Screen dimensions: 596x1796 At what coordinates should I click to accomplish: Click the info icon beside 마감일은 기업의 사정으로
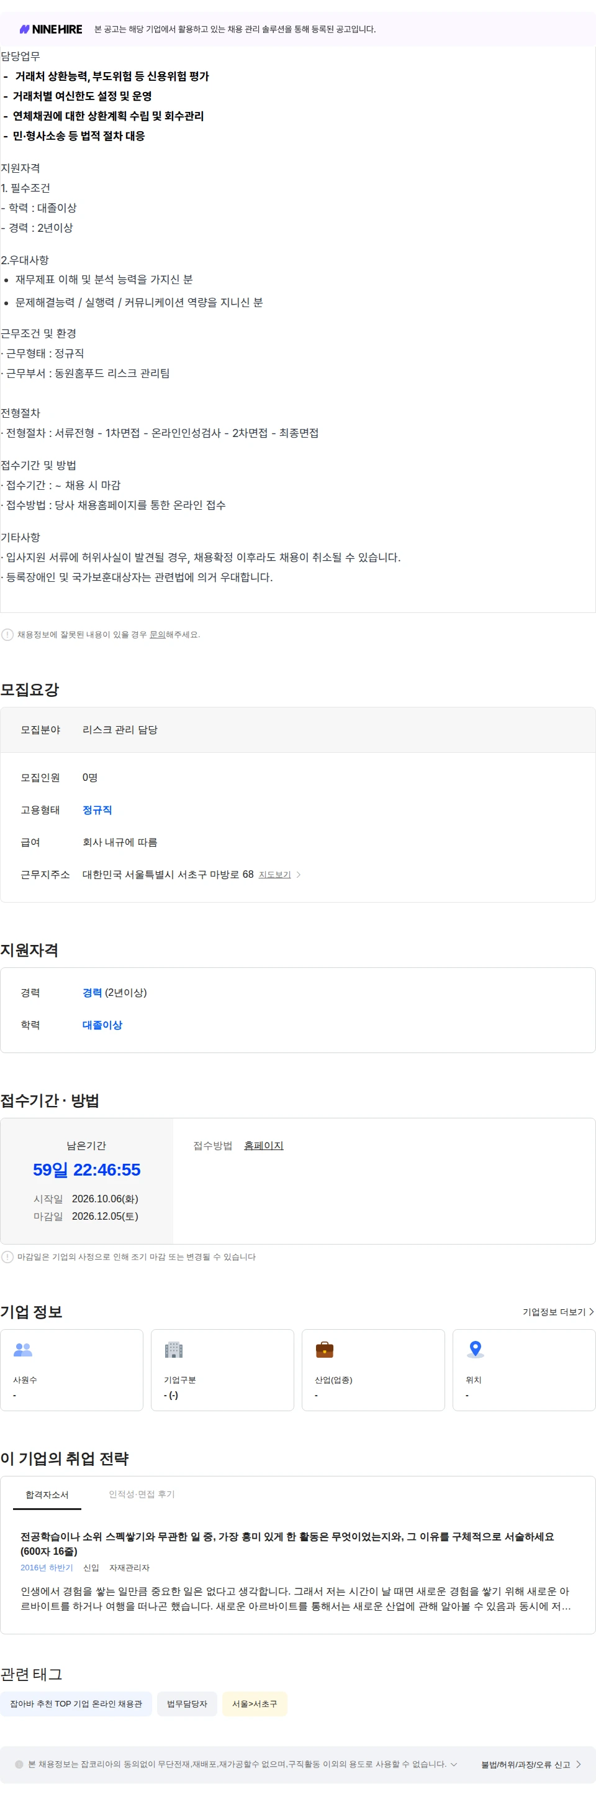[x=7, y=1256]
